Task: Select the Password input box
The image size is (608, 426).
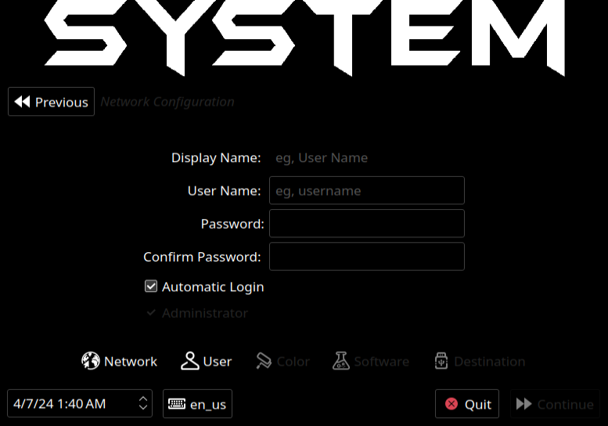Action: pos(366,223)
